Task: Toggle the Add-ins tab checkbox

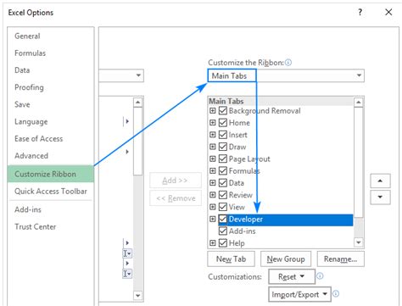Action: point(223,231)
